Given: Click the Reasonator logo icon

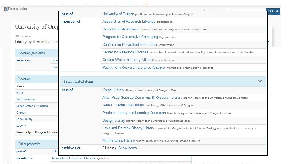Looking at the screenshot, I should 5,9.
